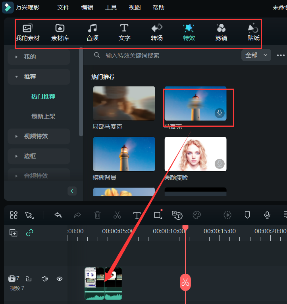This screenshot has width=287, height=304.
Task: Open the crop rectangle tool
Action: pos(158,215)
